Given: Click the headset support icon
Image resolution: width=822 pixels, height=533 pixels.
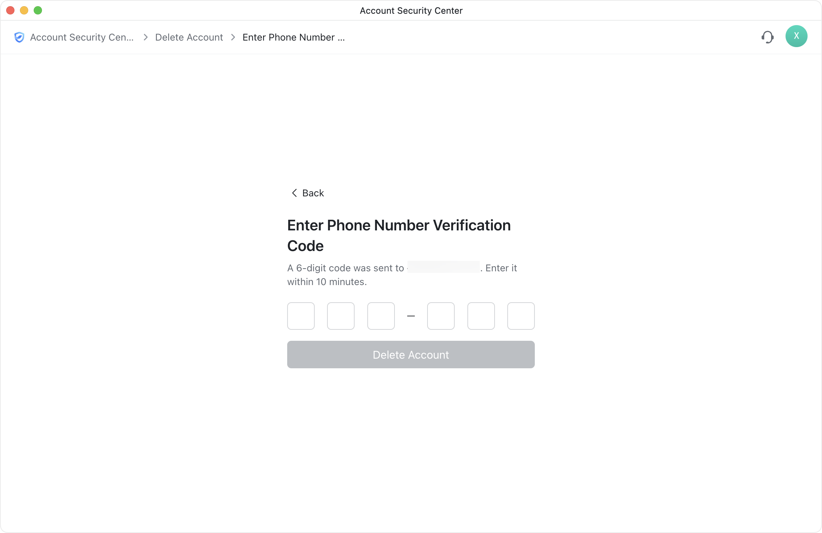Looking at the screenshot, I should 767,37.
